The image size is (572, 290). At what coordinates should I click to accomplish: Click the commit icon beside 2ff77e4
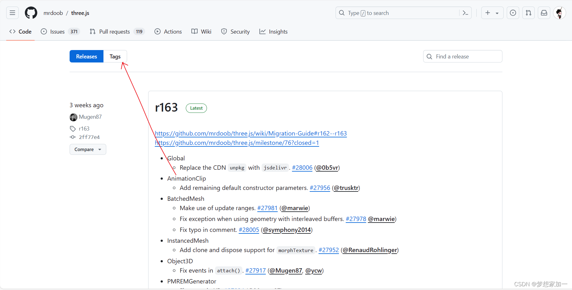click(x=73, y=137)
